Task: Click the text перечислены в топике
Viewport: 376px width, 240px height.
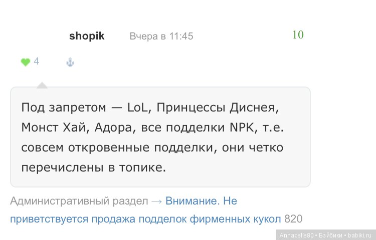Action: pyautogui.click(x=94, y=167)
